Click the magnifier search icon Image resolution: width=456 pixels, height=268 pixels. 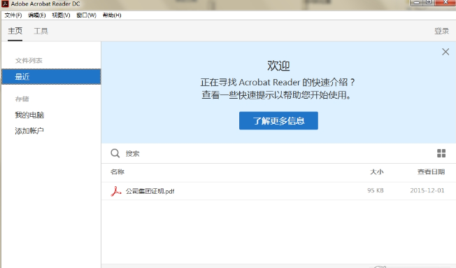115,153
